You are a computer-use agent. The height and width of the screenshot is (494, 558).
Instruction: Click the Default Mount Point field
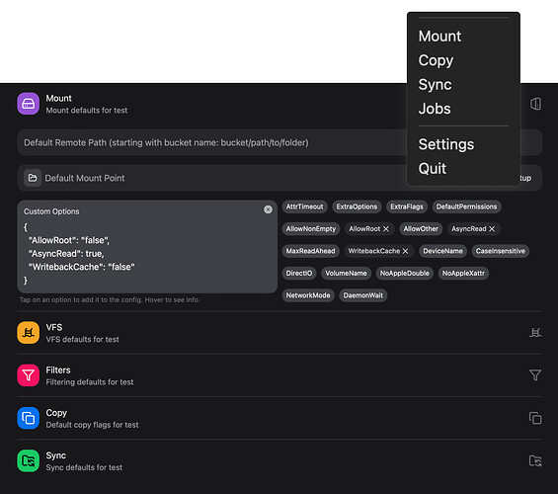tap(279, 178)
